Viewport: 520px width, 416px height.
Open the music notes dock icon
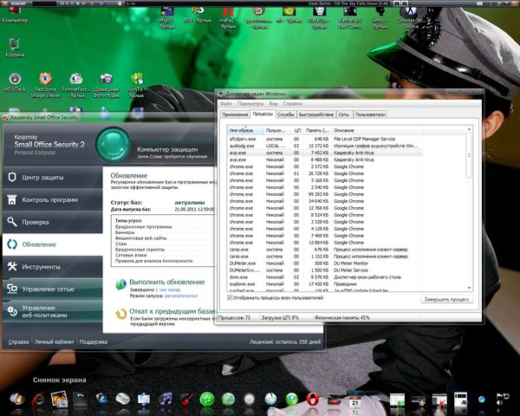click(166, 399)
